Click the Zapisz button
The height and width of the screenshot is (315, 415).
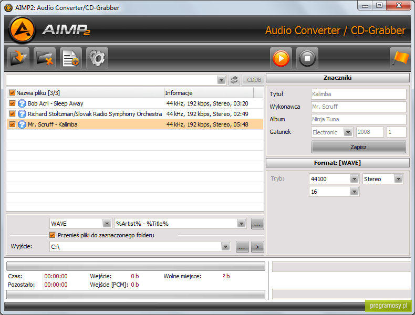[x=359, y=147]
